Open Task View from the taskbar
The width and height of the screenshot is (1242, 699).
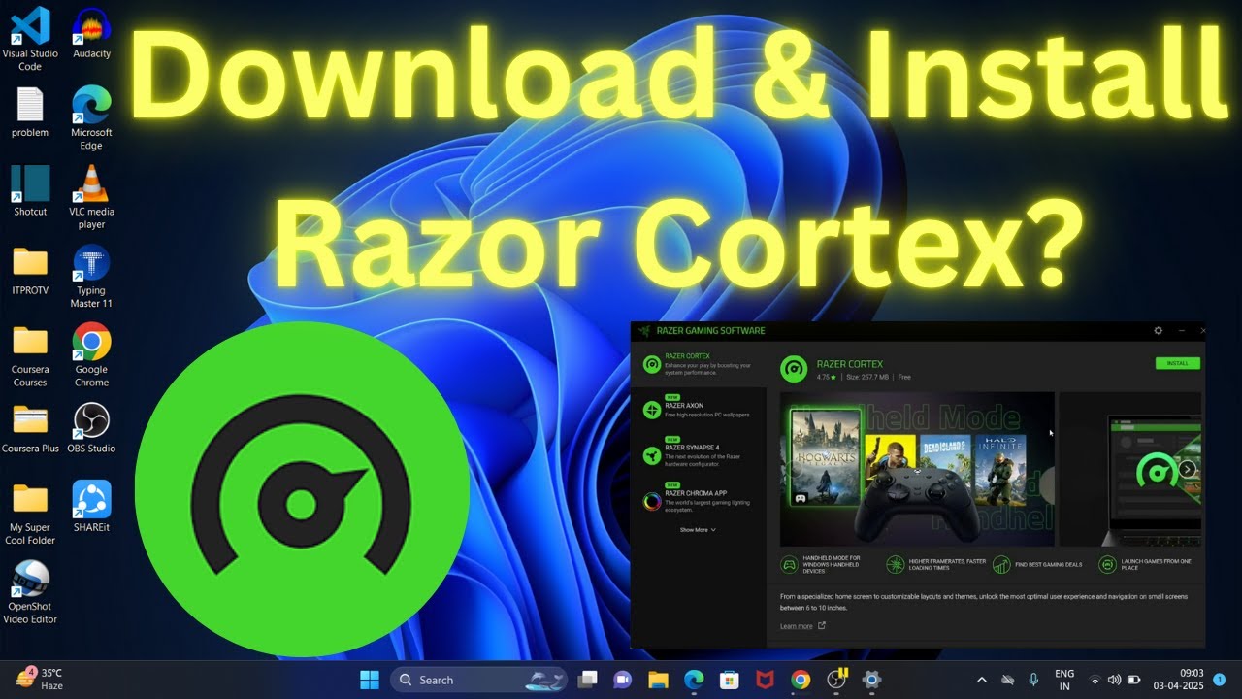(x=587, y=680)
